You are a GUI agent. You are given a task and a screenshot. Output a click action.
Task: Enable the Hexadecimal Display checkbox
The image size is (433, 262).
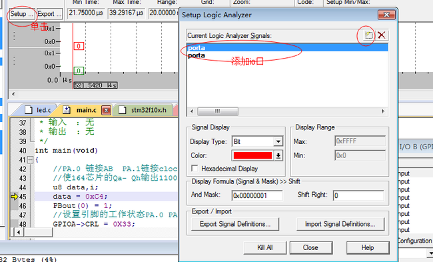click(x=195, y=168)
